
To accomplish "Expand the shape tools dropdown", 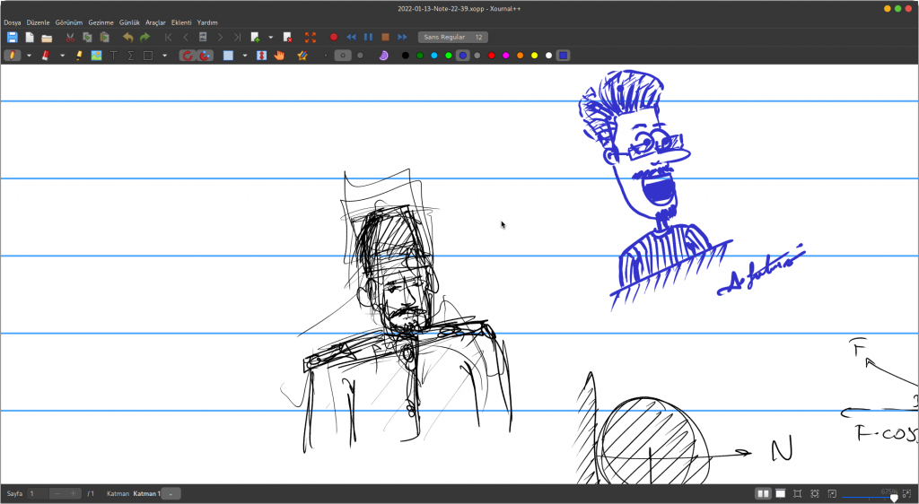I will coord(165,56).
